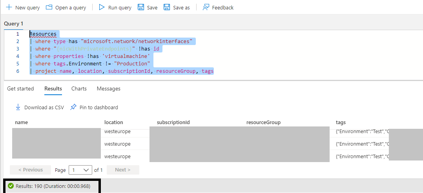This screenshot has height=193, width=423.
Task: Click the green success check icon
Action: pyautogui.click(x=11, y=186)
